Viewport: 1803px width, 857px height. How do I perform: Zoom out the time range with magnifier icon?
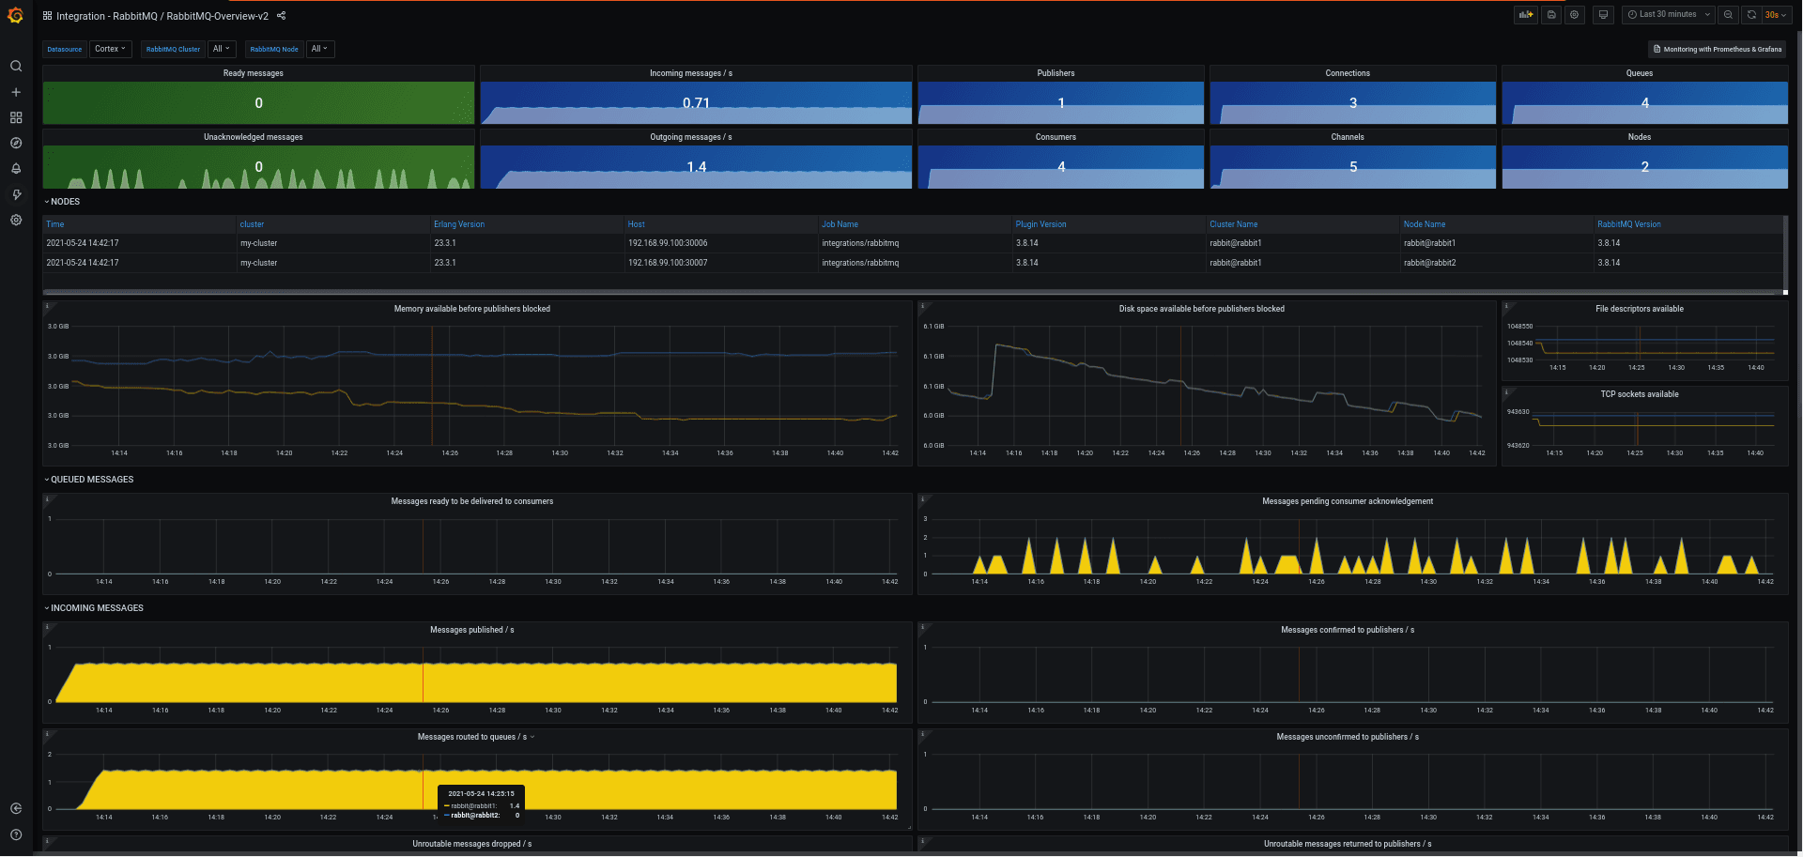1728,14
